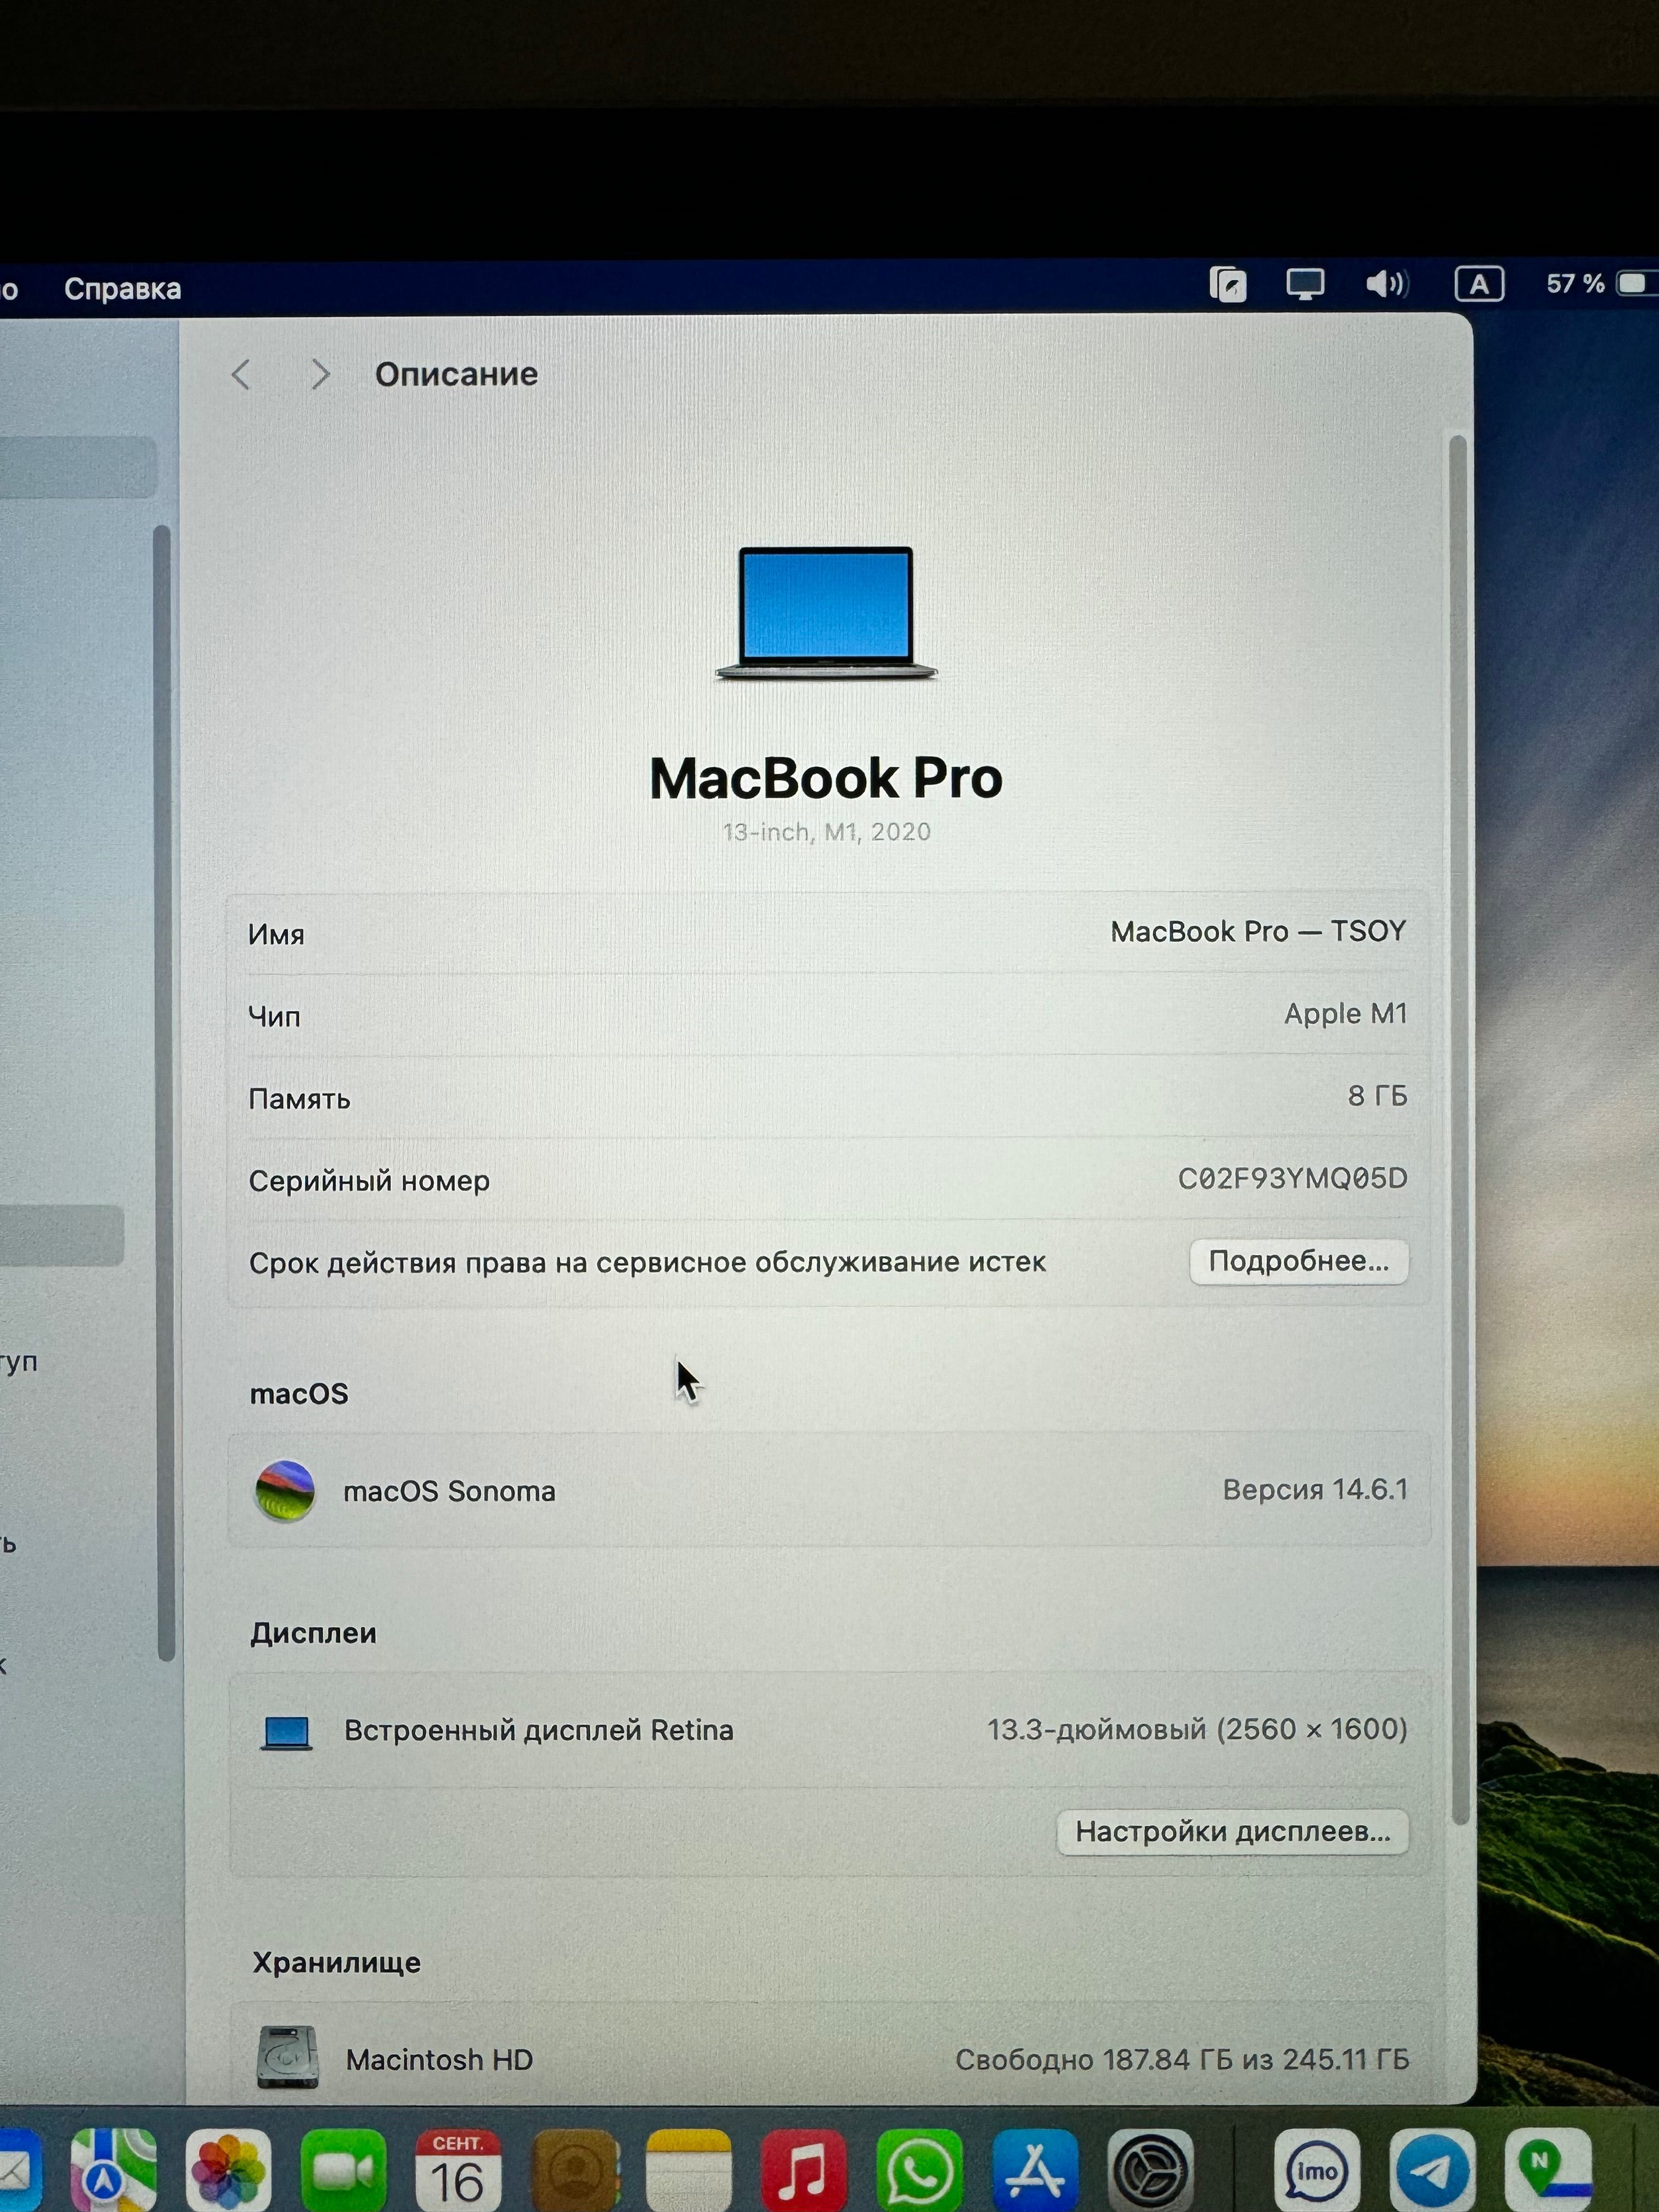Click the serial number C02F93YMQ05D
The width and height of the screenshot is (1659, 2212).
[x=1292, y=1178]
